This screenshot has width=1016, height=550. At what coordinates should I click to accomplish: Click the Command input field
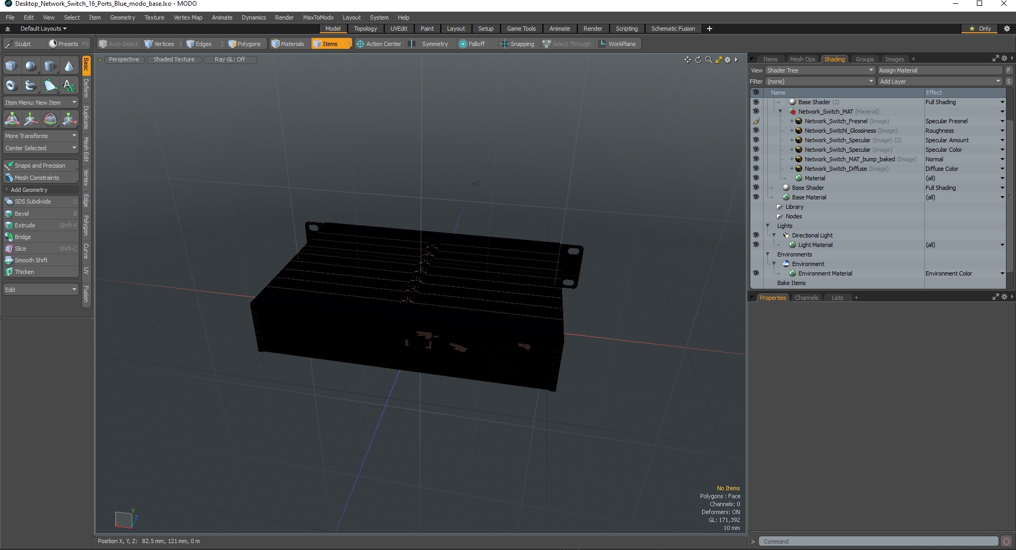click(878, 542)
